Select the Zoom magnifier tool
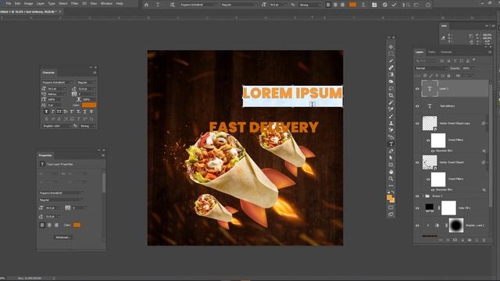Screen dimensions: 500x281 (391, 179)
